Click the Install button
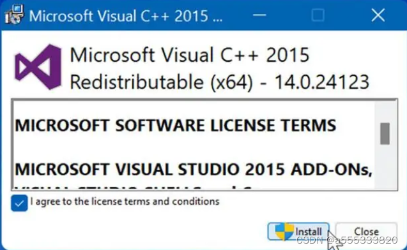 [x=298, y=232]
